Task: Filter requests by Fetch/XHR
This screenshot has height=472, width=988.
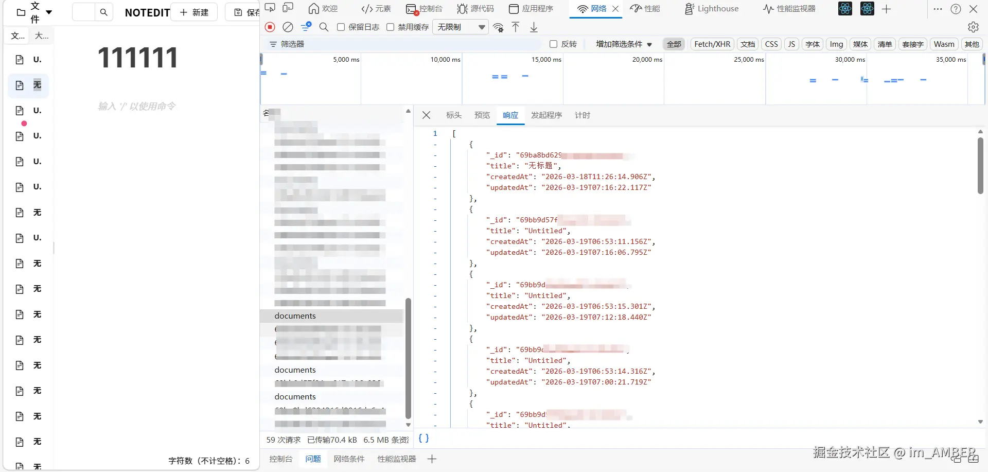Action: tap(712, 44)
